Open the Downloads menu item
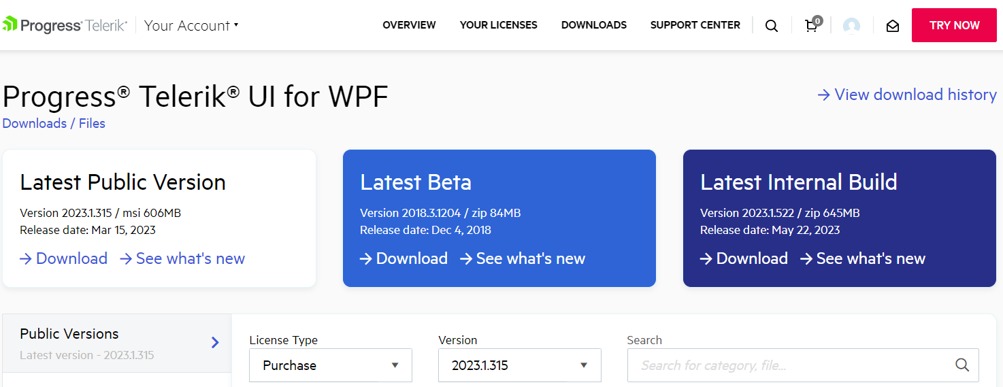This screenshot has height=387, width=1003. tap(594, 25)
